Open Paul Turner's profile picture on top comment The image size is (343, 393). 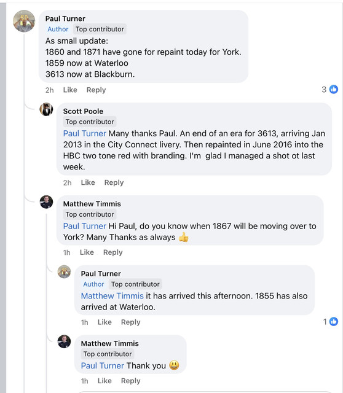[24, 21]
